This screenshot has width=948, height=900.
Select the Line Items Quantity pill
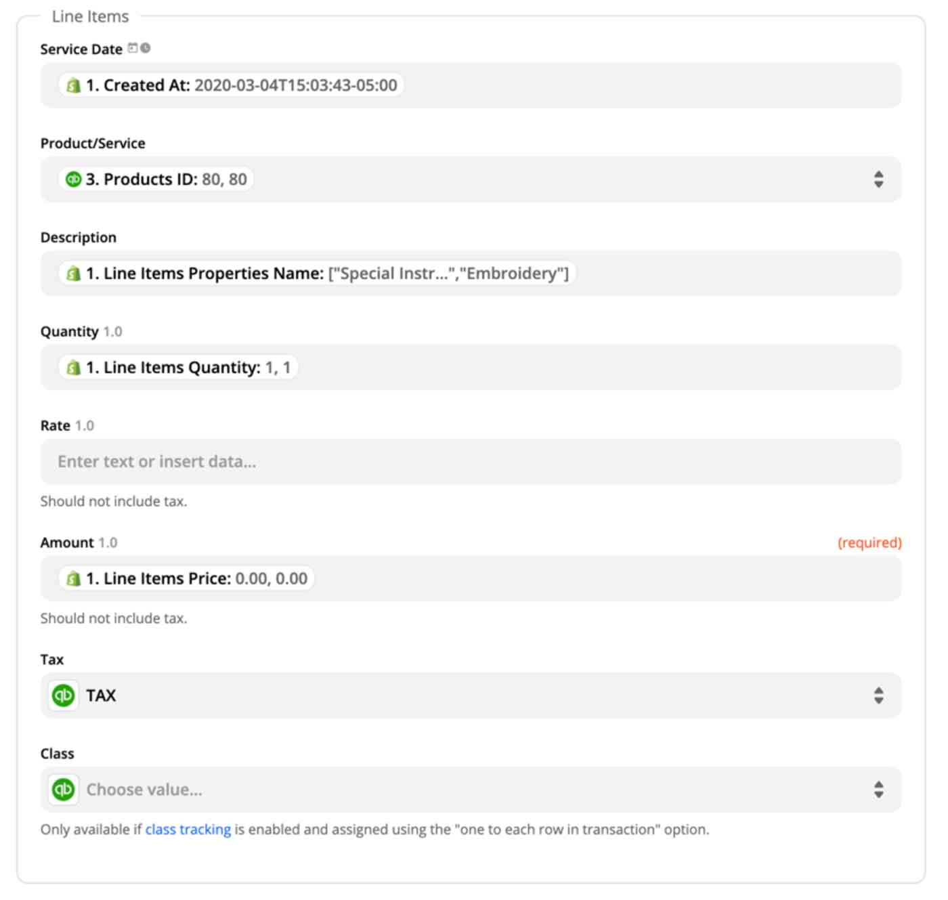[x=179, y=368]
